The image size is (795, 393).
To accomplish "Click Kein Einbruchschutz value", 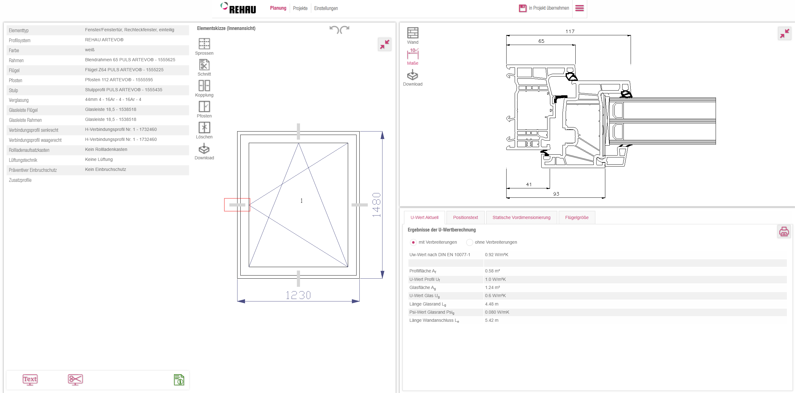I will pos(106,170).
